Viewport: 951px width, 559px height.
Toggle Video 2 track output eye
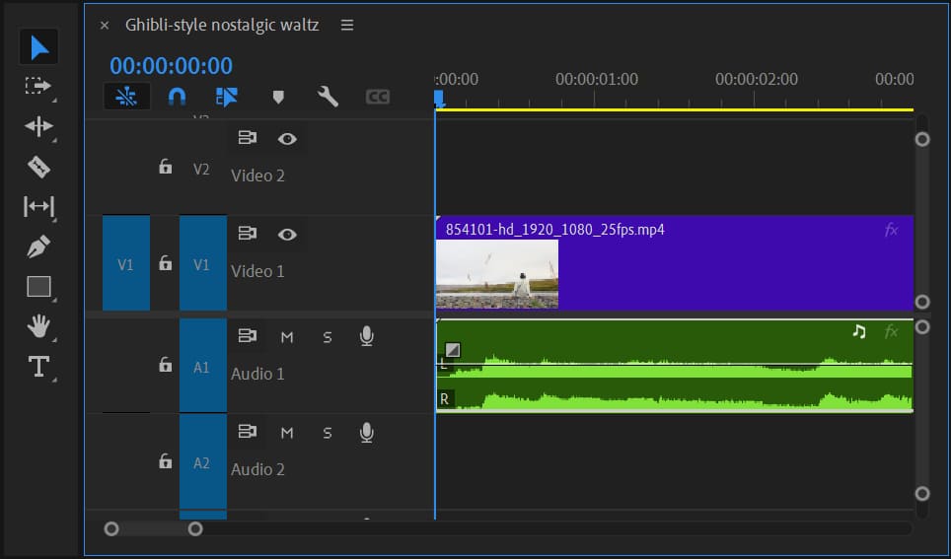point(287,139)
